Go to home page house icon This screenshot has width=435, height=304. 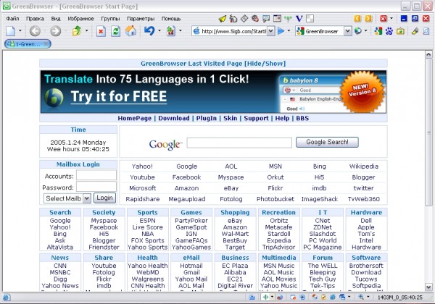(x=130, y=31)
